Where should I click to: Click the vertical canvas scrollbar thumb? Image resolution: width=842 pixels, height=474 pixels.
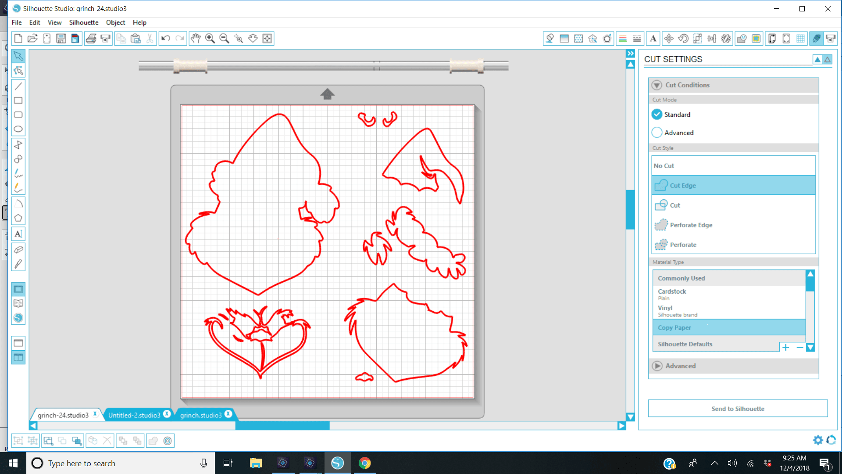point(630,210)
